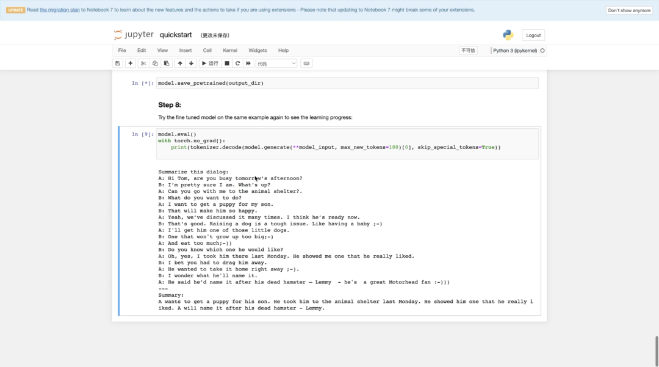Open the Cell menu
Screen dimensions: 659x367
[x=207, y=51]
